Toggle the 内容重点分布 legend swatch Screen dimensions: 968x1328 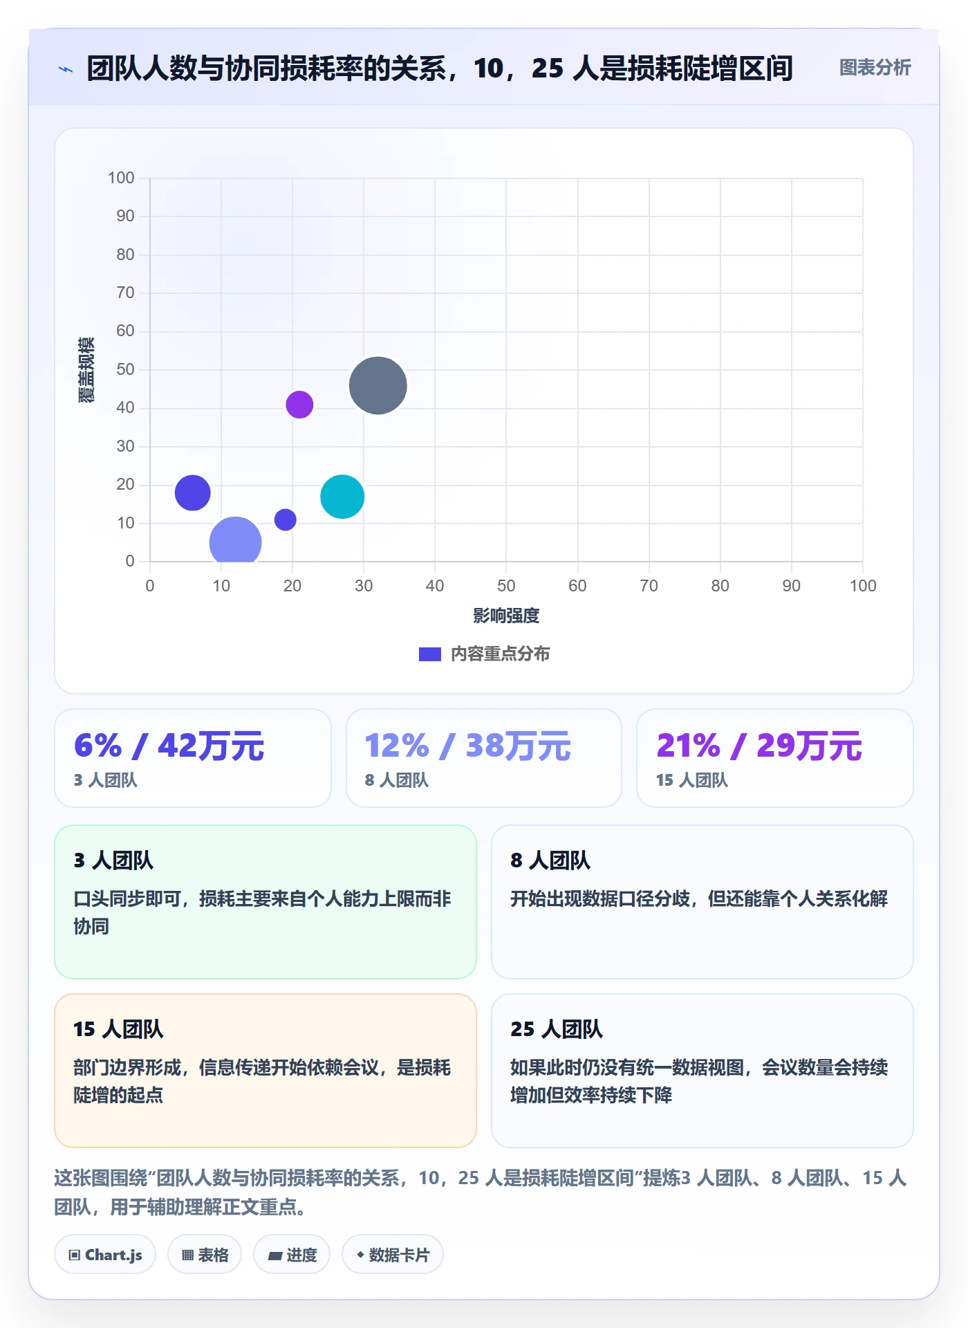[x=429, y=654]
